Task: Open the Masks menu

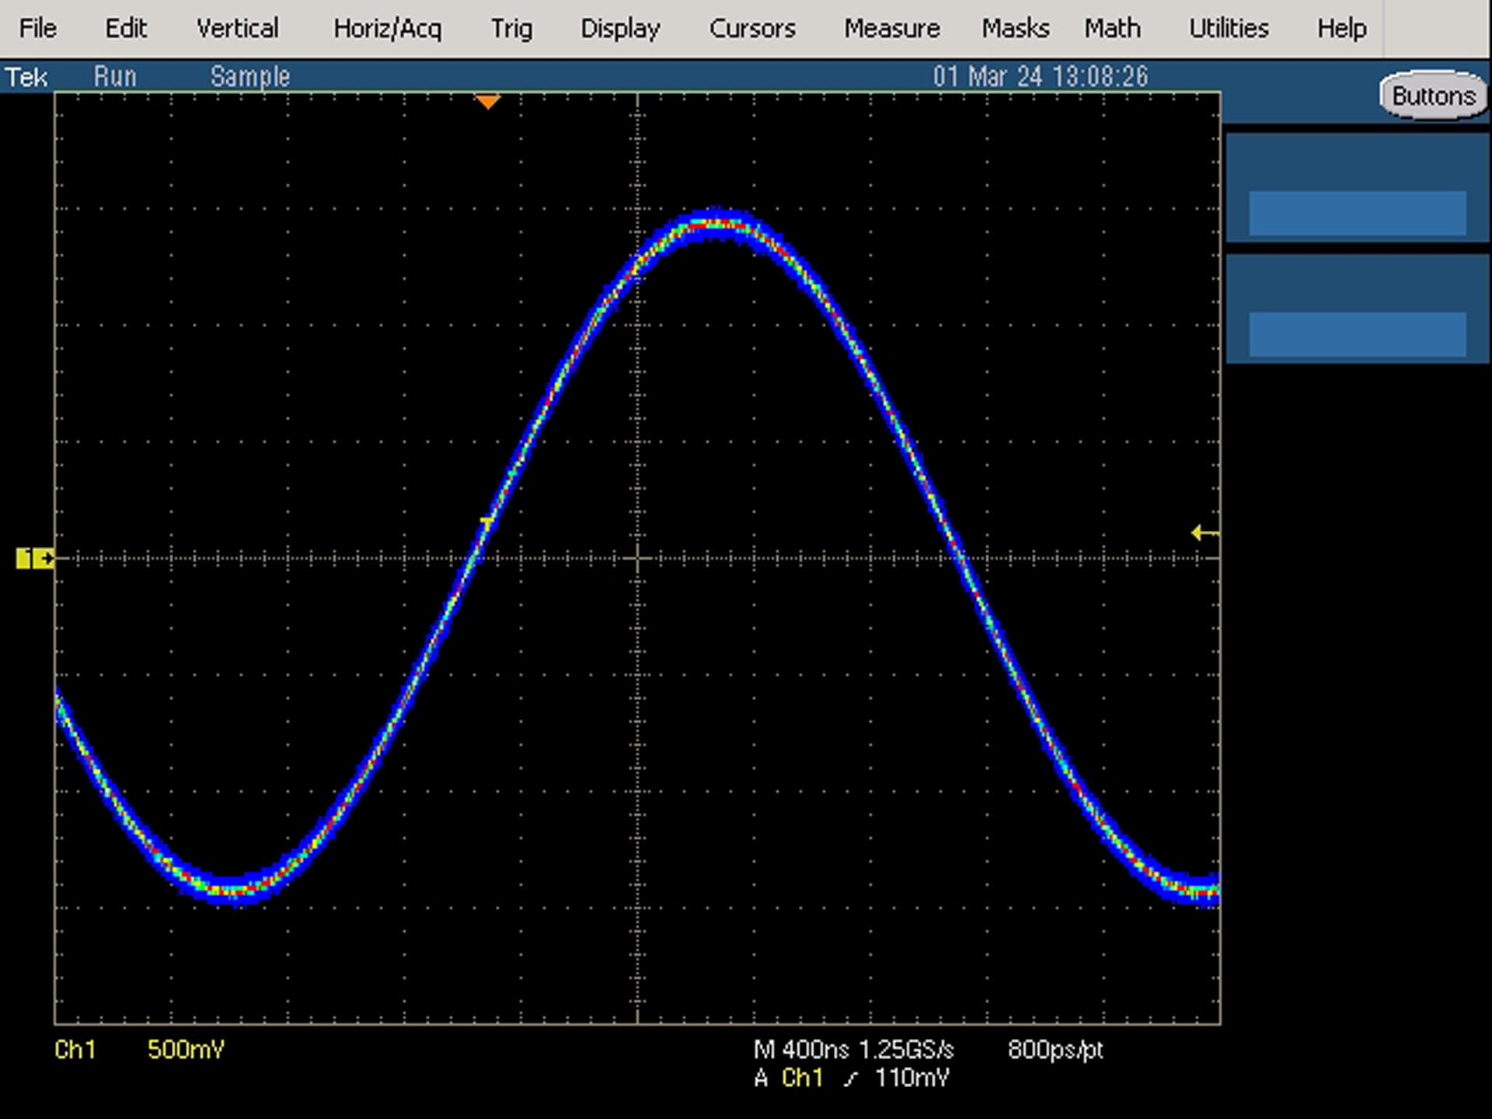Action: pyautogui.click(x=1015, y=29)
